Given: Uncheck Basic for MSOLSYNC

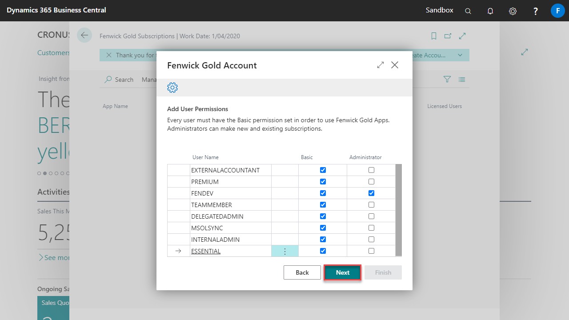Looking at the screenshot, I should [x=323, y=228].
